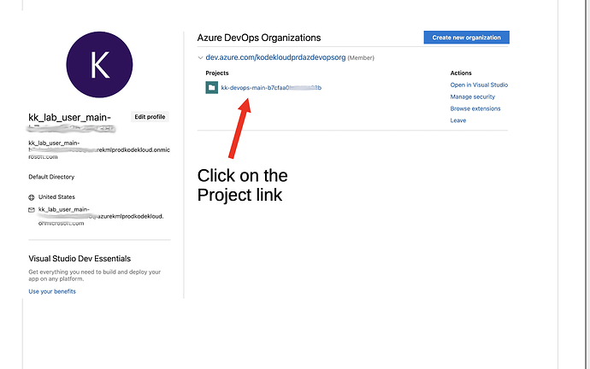Click the Azure DevOps Organizations heading
The height and width of the screenshot is (369, 590).
(259, 38)
